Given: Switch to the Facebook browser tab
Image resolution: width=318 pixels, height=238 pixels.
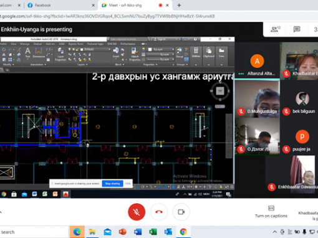Looking at the screenshot, I should coord(59,5).
